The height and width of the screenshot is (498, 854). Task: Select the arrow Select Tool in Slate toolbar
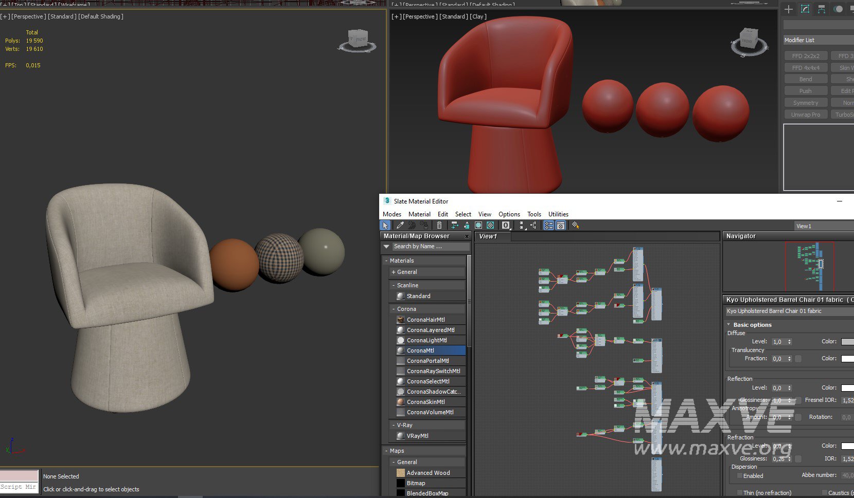click(385, 225)
